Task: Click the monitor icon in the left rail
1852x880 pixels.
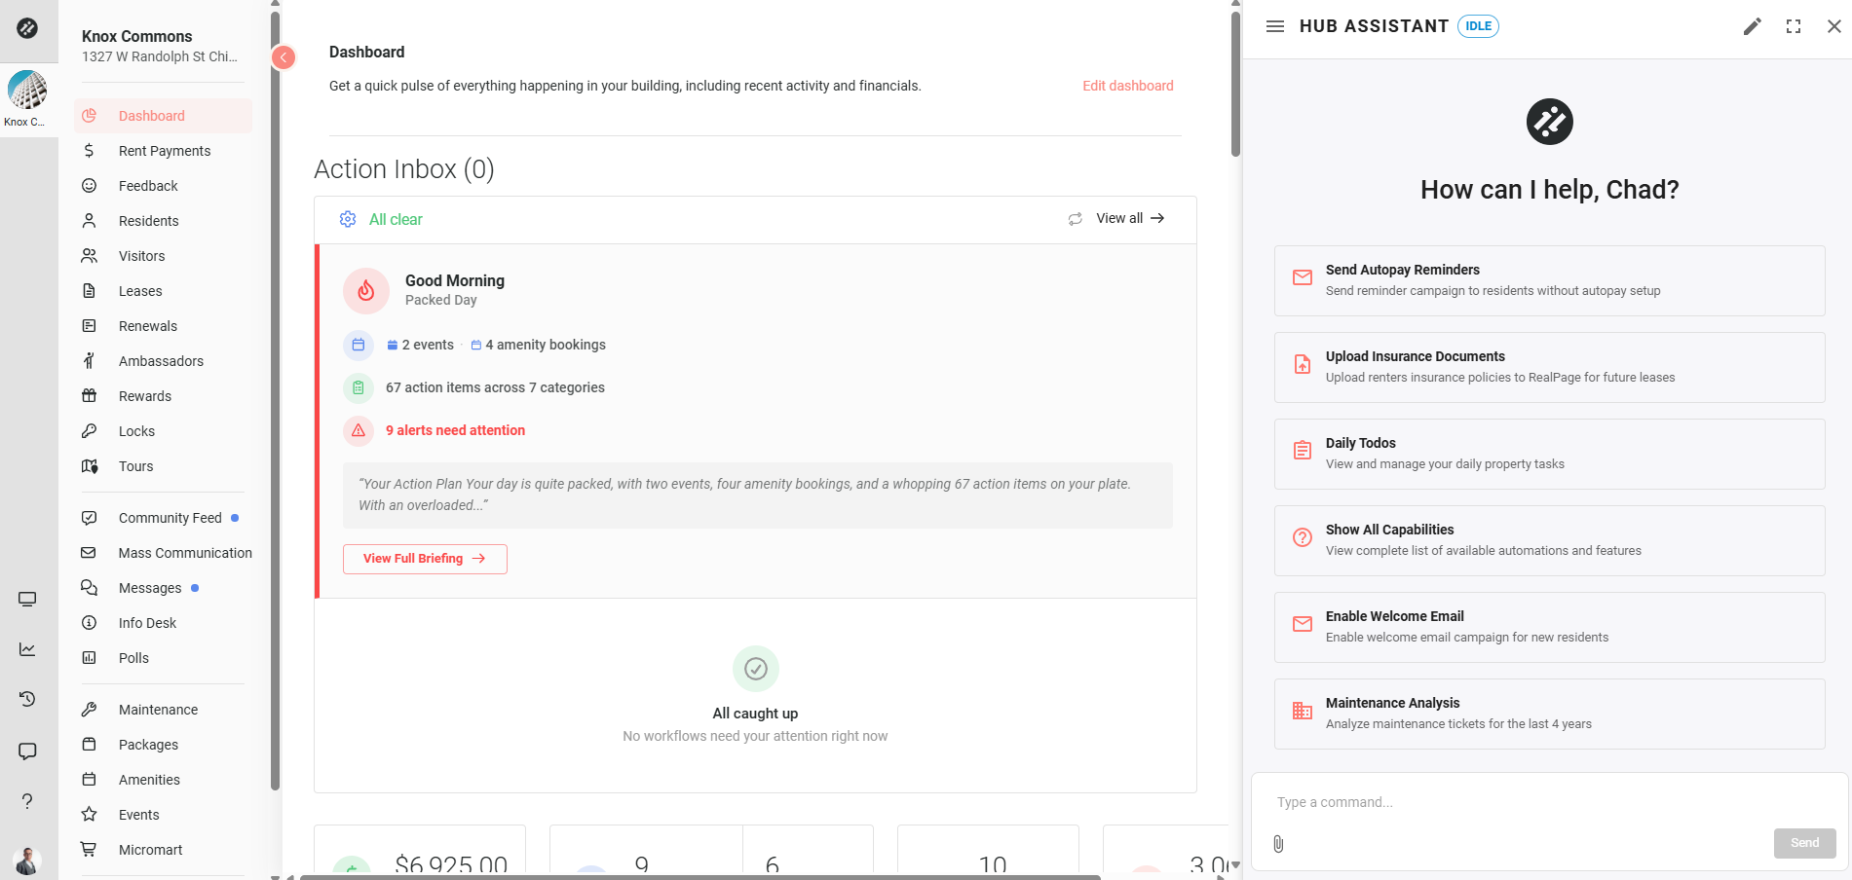Action: [28, 599]
